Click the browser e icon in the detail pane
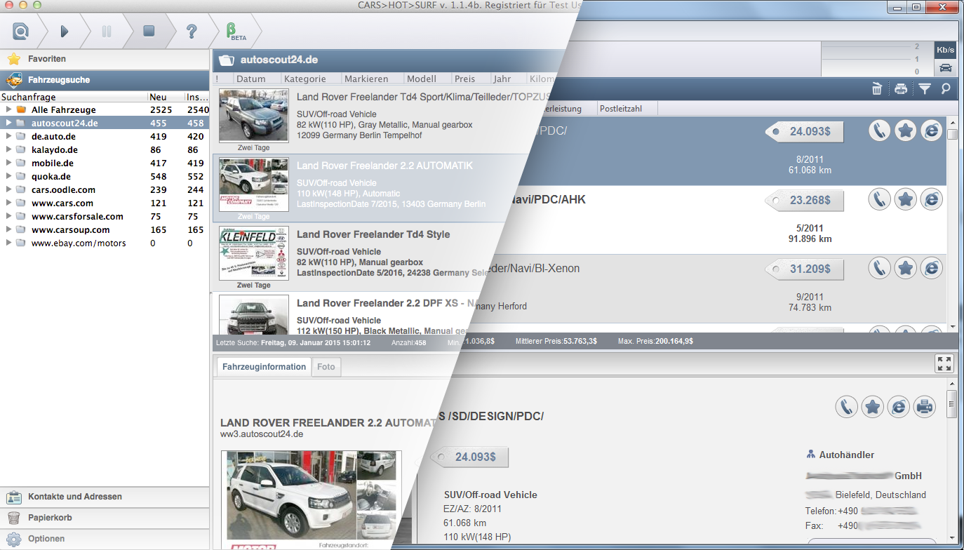The image size is (964, 550). coord(899,406)
